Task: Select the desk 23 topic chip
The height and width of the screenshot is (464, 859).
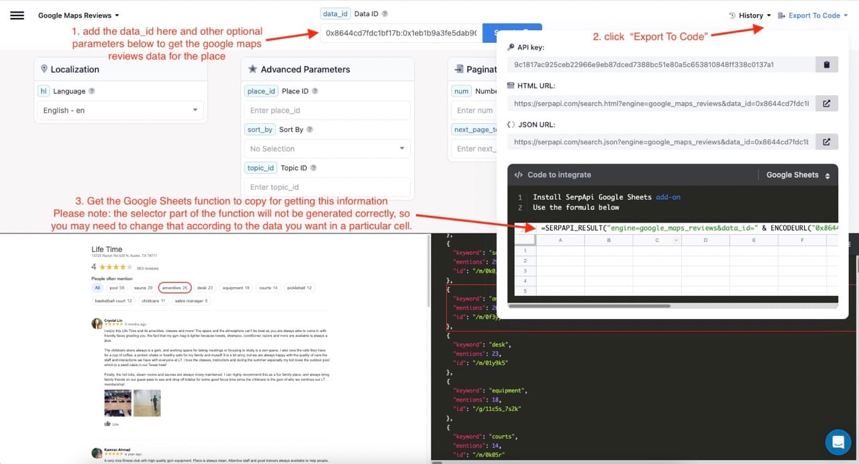Action: [205, 288]
